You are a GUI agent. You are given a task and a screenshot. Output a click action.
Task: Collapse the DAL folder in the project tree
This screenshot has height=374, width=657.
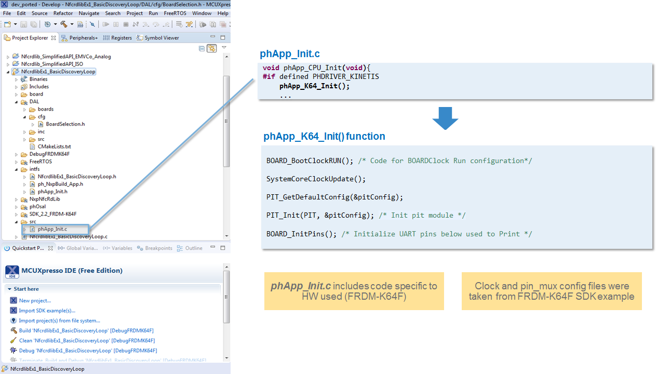tap(16, 102)
